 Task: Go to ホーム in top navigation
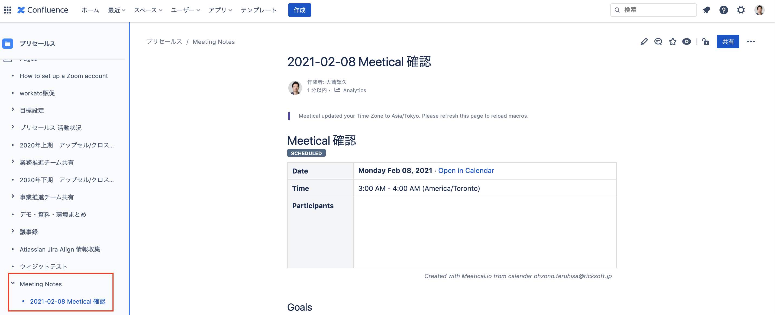pos(90,10)
